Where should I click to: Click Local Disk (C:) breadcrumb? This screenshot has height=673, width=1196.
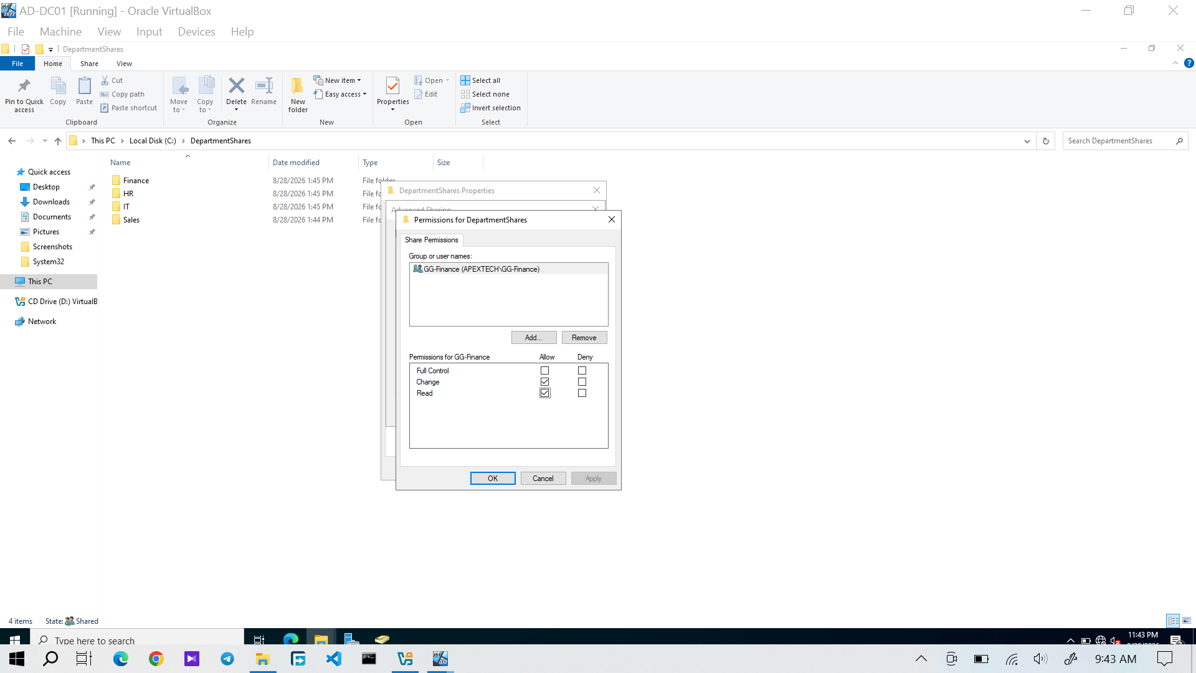pyautogui.click(x=153, y=141)
